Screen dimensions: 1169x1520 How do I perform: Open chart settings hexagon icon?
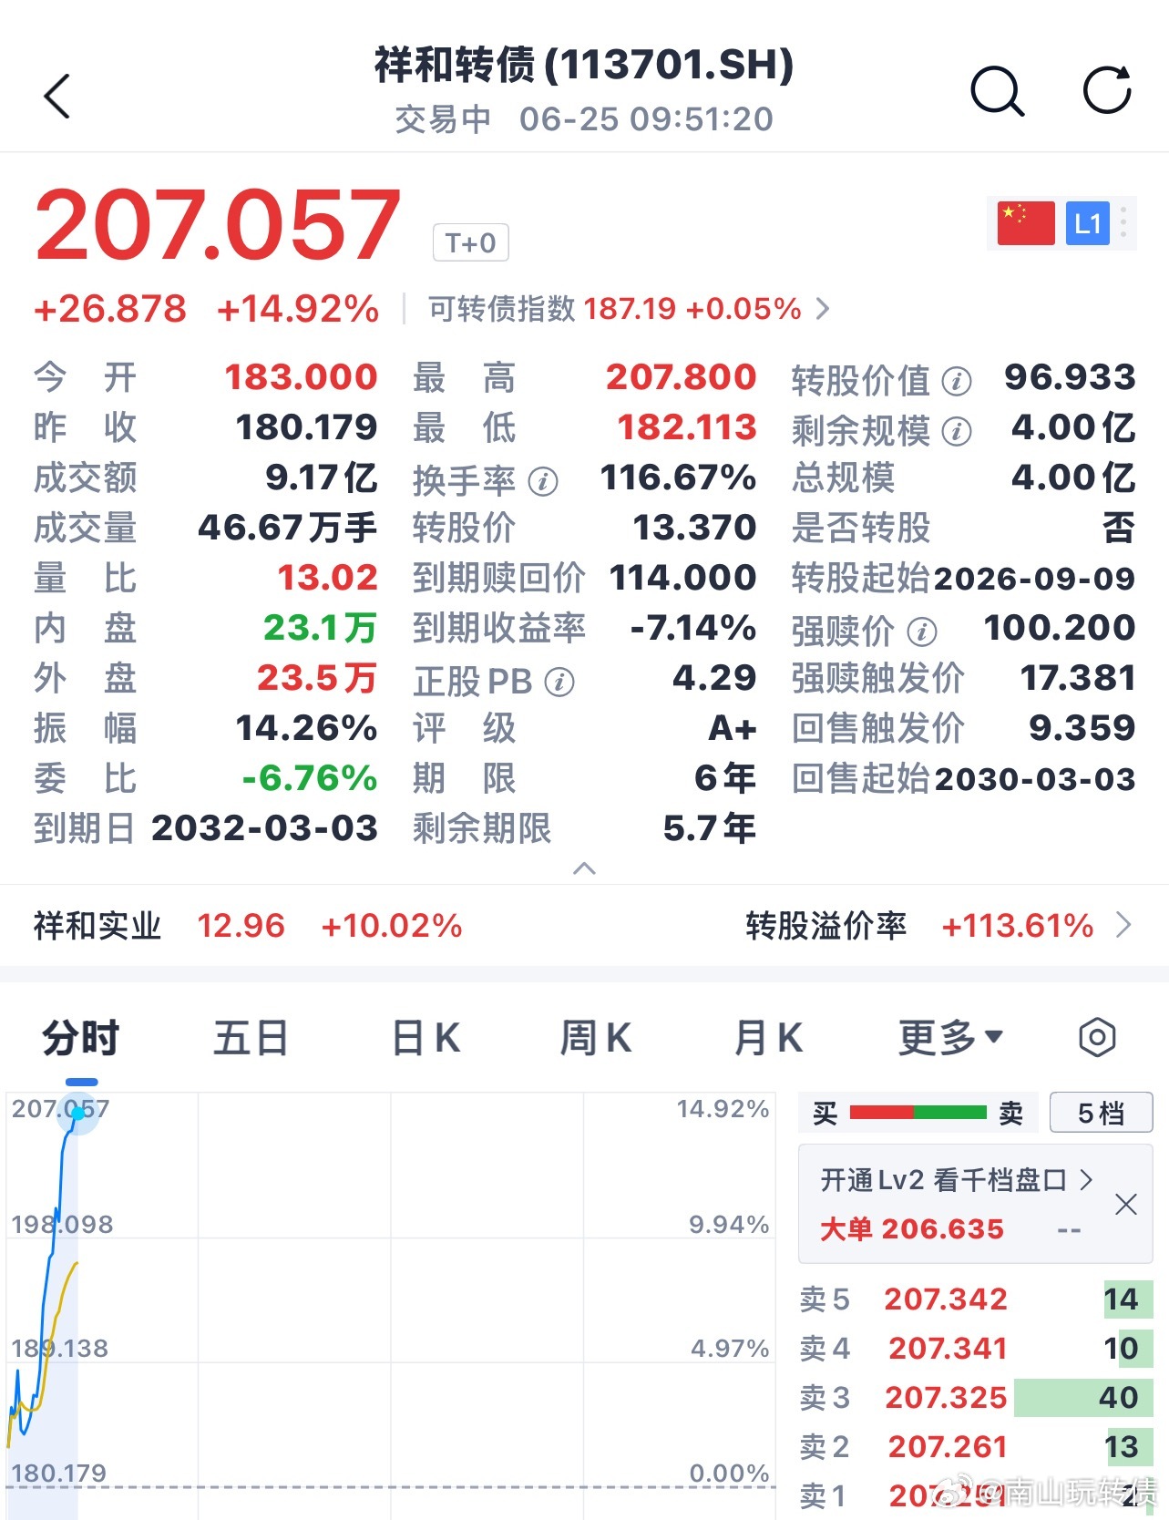[x=1097, y=1037]
